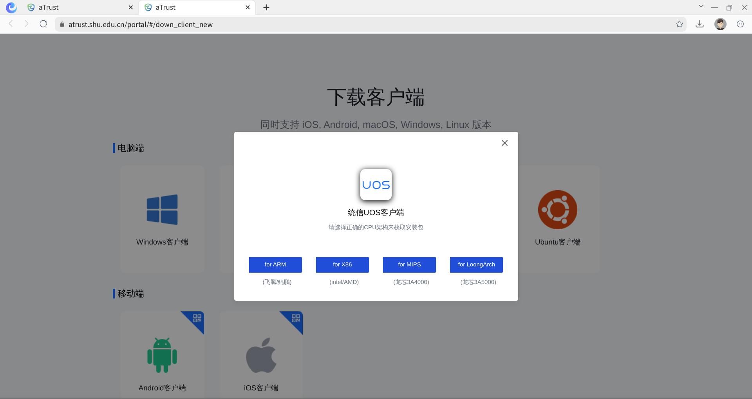
Task: Click the 飞腾/鲲鹏 caption text
Action: [x=277, y=282]
